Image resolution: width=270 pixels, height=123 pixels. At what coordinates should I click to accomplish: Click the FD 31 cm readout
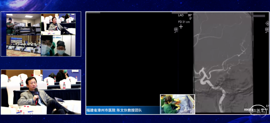coord(184,22)
